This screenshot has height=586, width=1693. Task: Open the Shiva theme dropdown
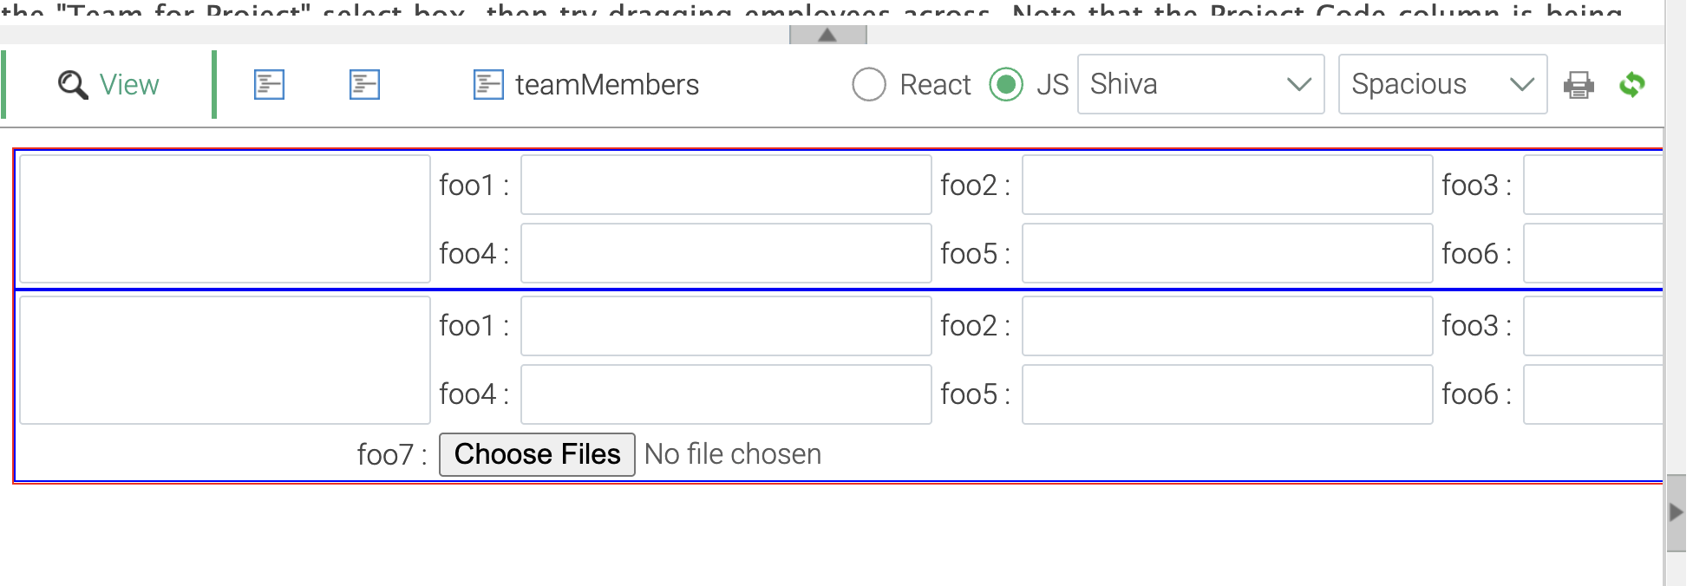tap(1200, 85)
